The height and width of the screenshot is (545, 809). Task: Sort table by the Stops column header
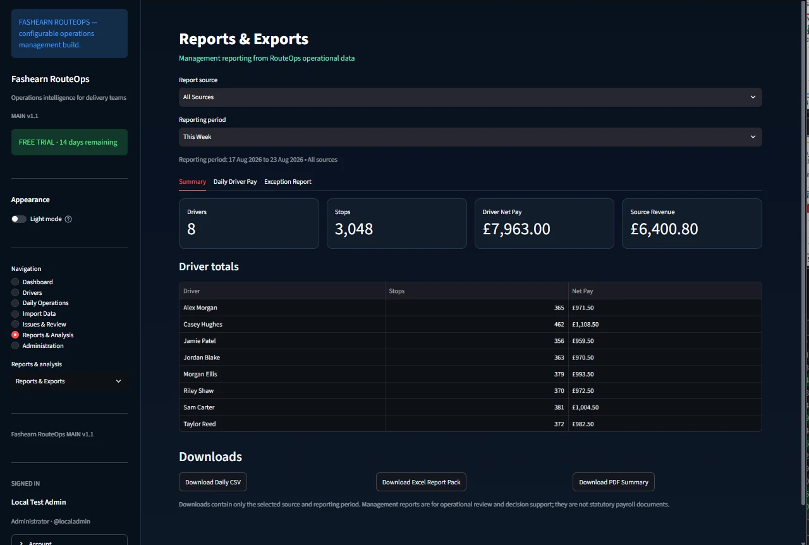(477, 291)
